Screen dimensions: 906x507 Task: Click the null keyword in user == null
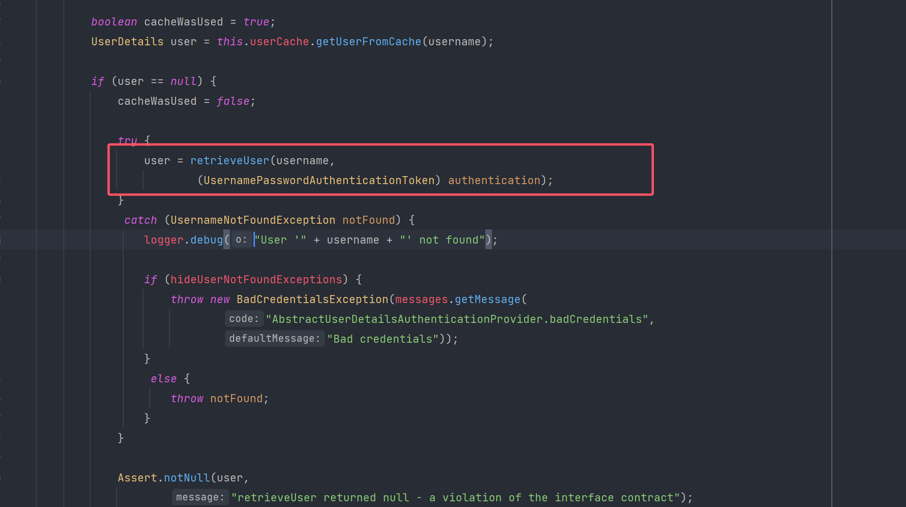[x=183, y=81]
